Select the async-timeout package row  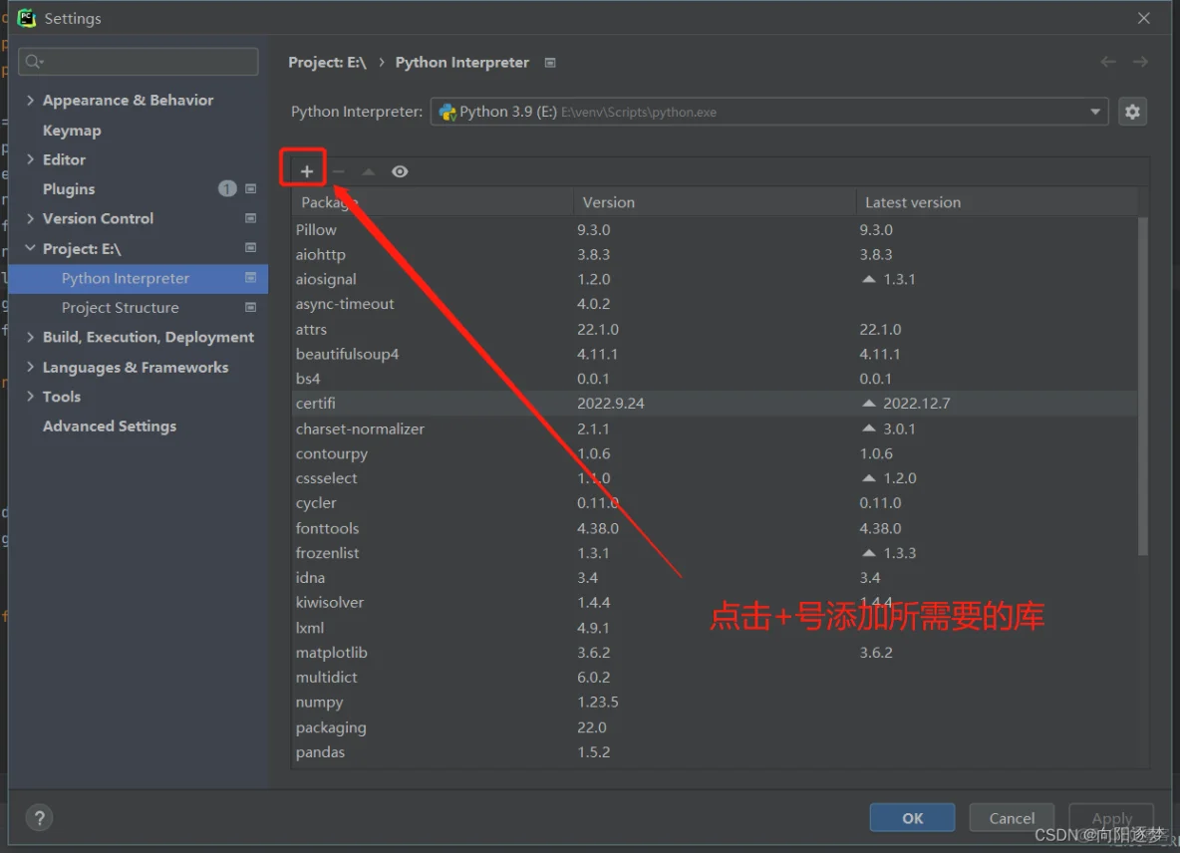715,304
